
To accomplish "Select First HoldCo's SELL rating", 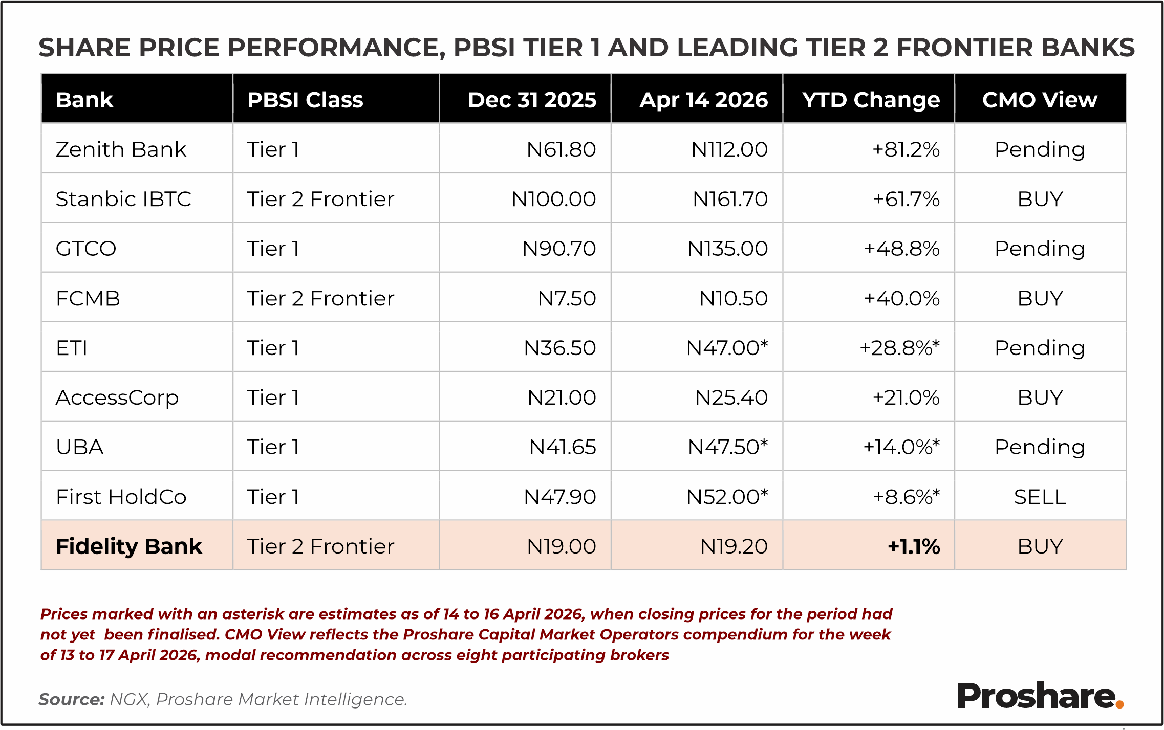I will (x=1040, y=497).
